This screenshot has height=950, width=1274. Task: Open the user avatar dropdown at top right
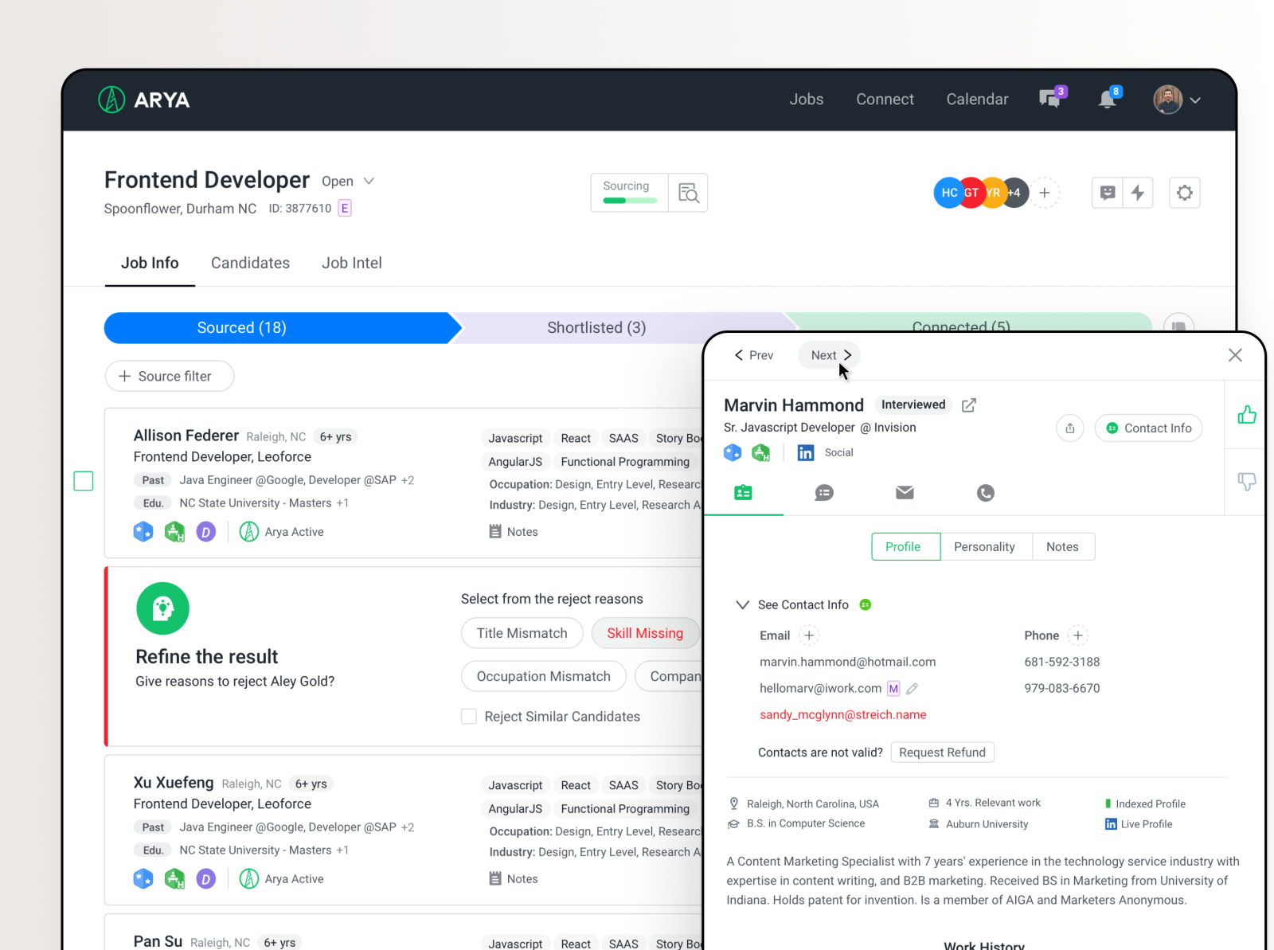coord(1177,100)
